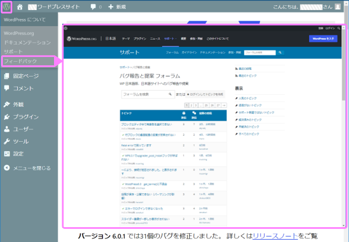Screen dimensions: 349x242
Task: Click ログイン in the embedded page's black bar
Action: 330,28
